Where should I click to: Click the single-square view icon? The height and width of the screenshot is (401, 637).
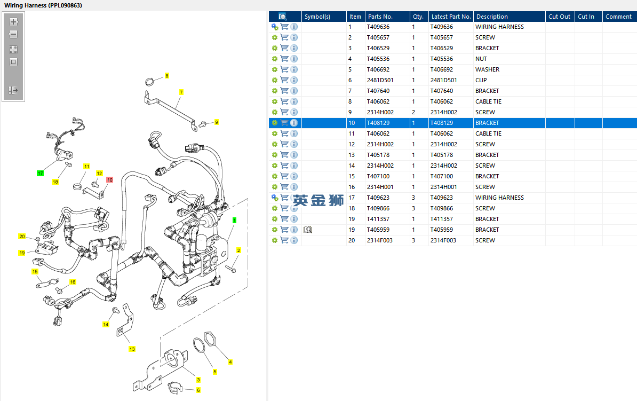(x=13, y=62)
